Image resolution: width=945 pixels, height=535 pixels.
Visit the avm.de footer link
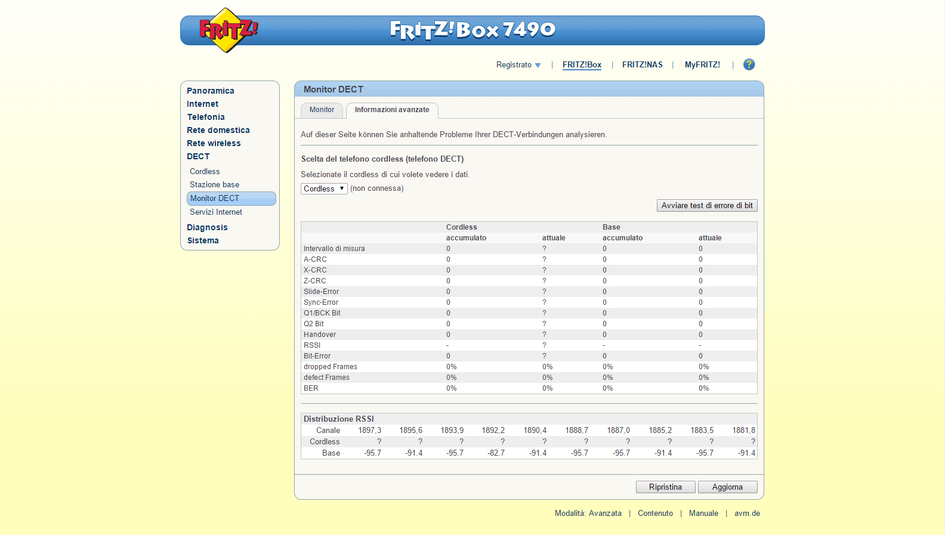(x=747, y=513)
